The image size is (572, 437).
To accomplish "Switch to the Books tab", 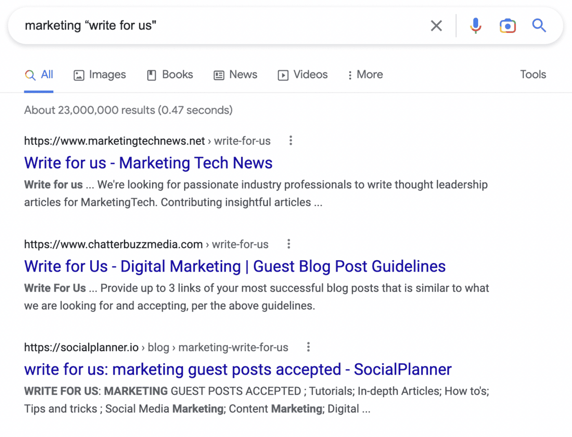I will tap(170, 75).
